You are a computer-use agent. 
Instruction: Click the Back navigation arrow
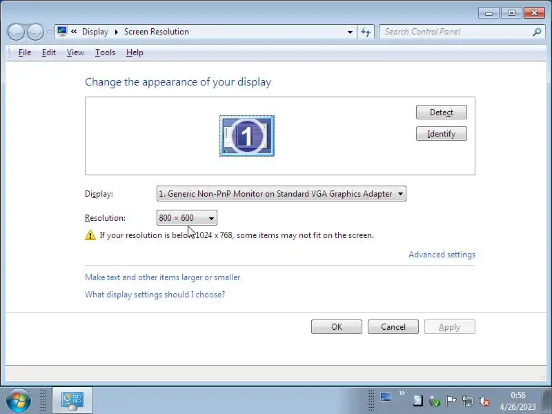[16, 32]
